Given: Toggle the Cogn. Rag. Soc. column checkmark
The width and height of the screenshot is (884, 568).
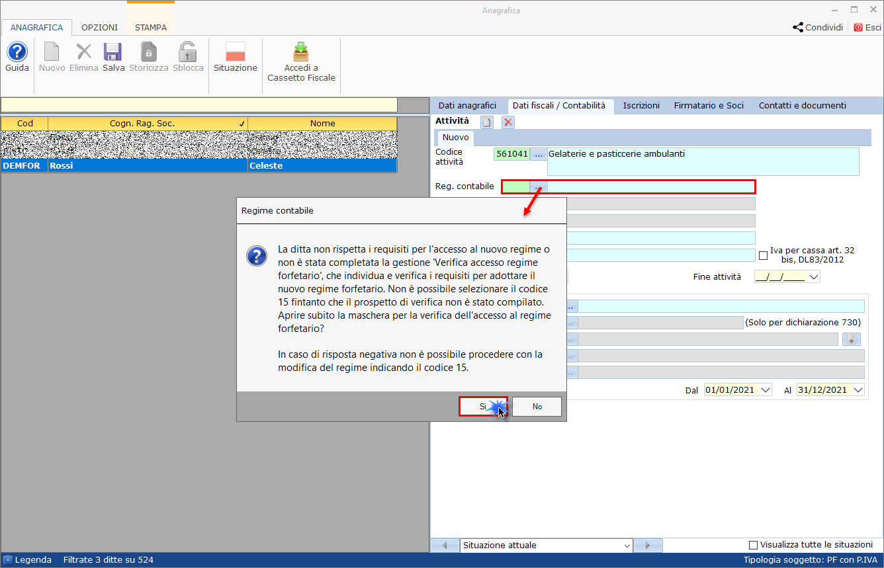Looking at the screenshot, I should [242, 124].
